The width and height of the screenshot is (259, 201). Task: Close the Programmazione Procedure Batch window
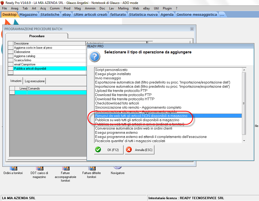tap(192, 29)
